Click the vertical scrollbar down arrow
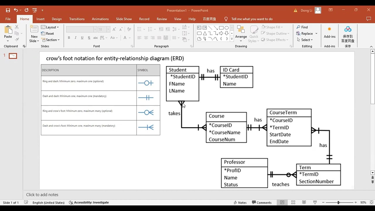Image resolution: width=375 pixels, height=211 pixels. (373, 173)
